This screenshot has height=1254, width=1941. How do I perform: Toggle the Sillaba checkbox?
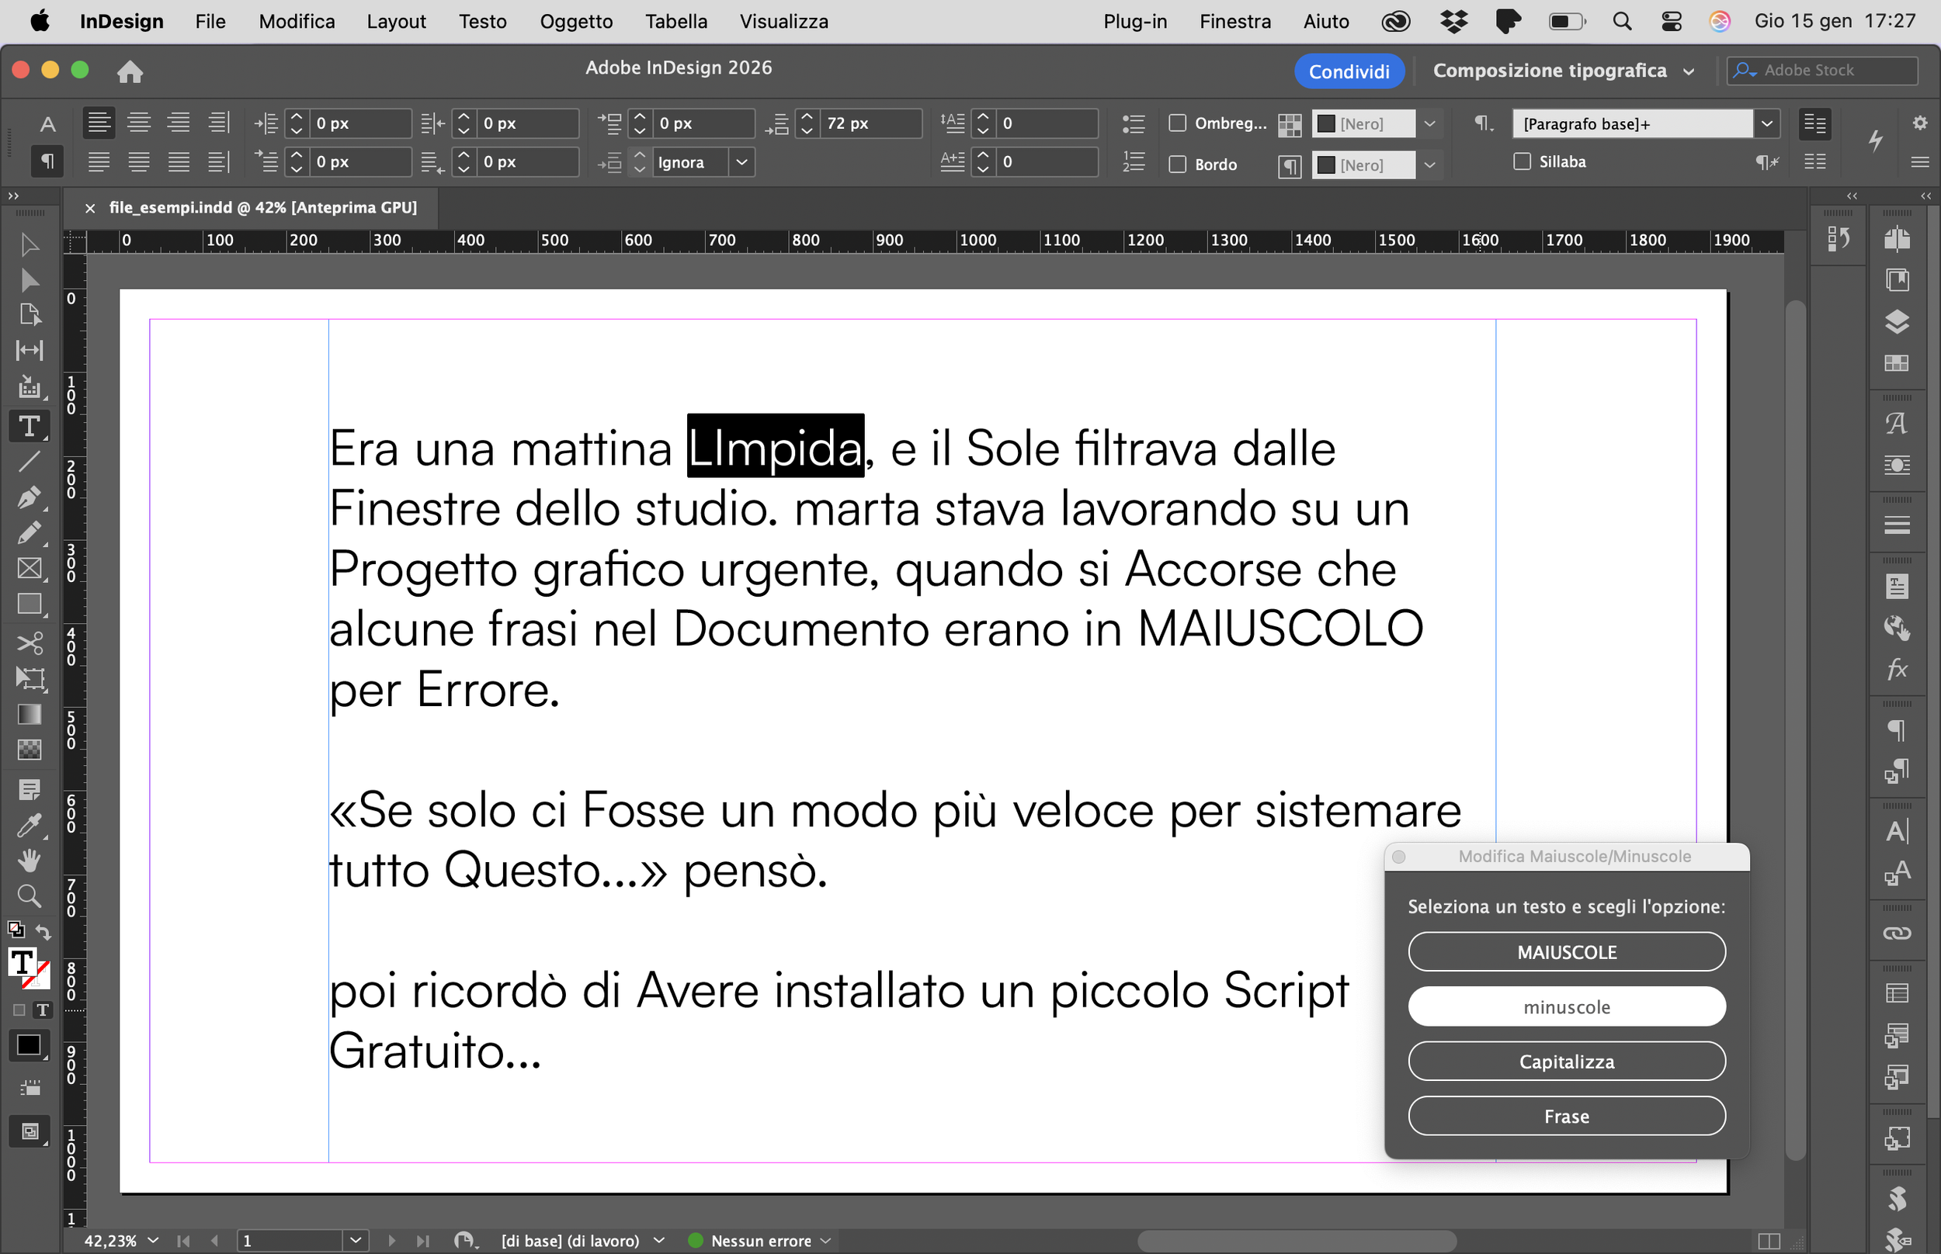[x=1522, y=161]
